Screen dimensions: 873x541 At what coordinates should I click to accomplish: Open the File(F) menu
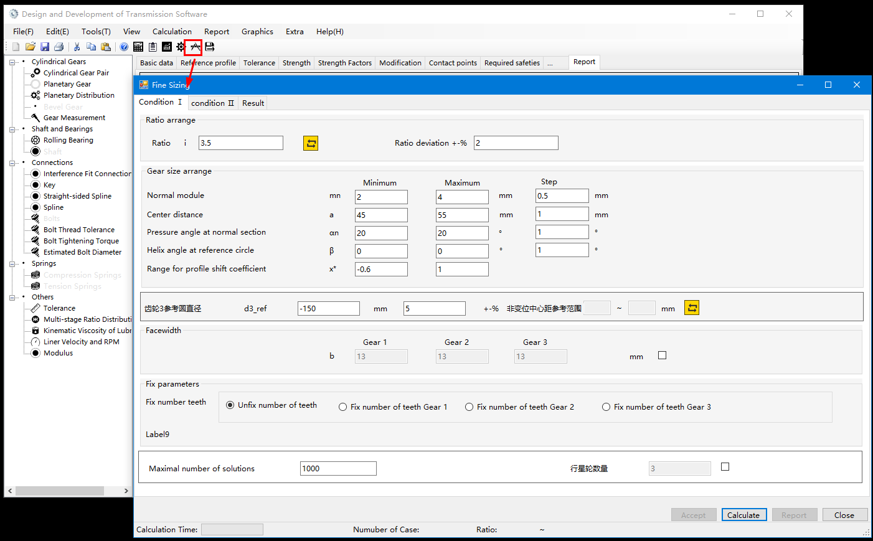point(23,32)
